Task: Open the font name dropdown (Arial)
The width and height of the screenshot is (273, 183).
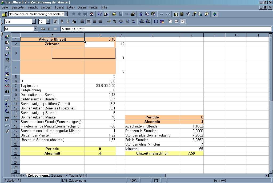Action: 34,22
